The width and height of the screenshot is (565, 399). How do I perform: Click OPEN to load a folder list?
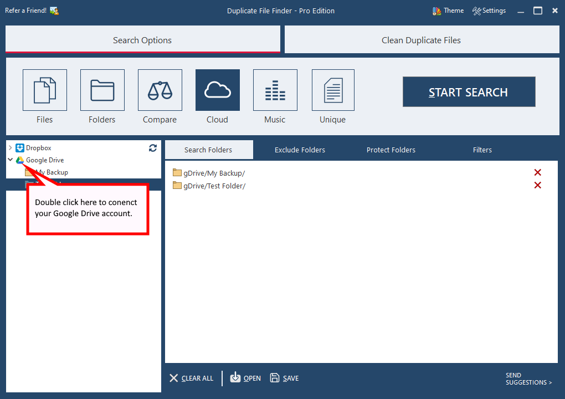[x=245, y=378]
